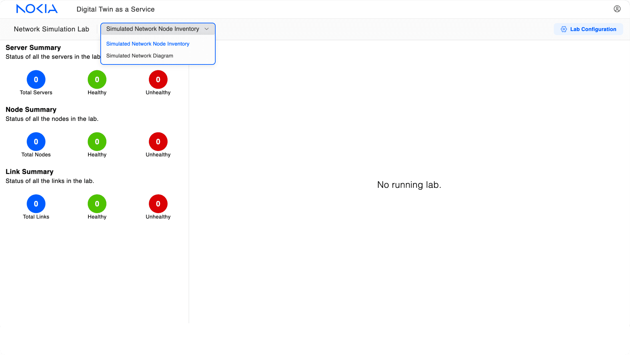Click the red Unhealthy nodes circle
Screen dimensions: 630x355
coord(158,142)
